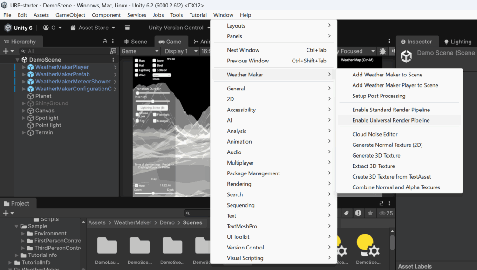Click the Frame Debugger bug icon
Screen dimensions: 477x270
tap(382, 51)
